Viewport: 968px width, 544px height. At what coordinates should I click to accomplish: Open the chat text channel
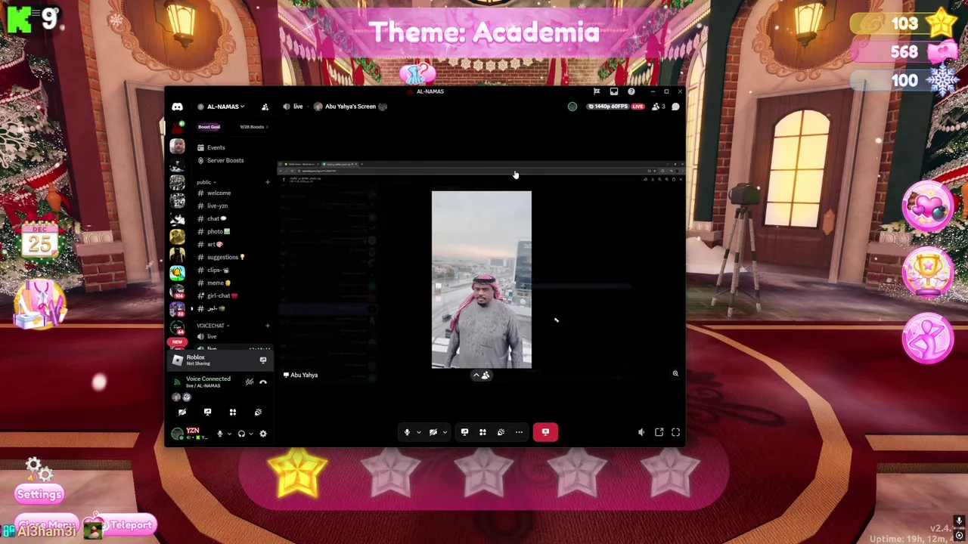coord(232,218)
